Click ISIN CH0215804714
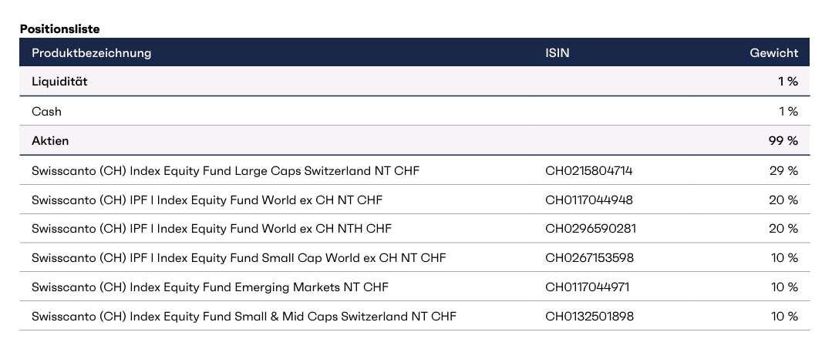This screenshot has width=832, height=359. coord(589,170)
